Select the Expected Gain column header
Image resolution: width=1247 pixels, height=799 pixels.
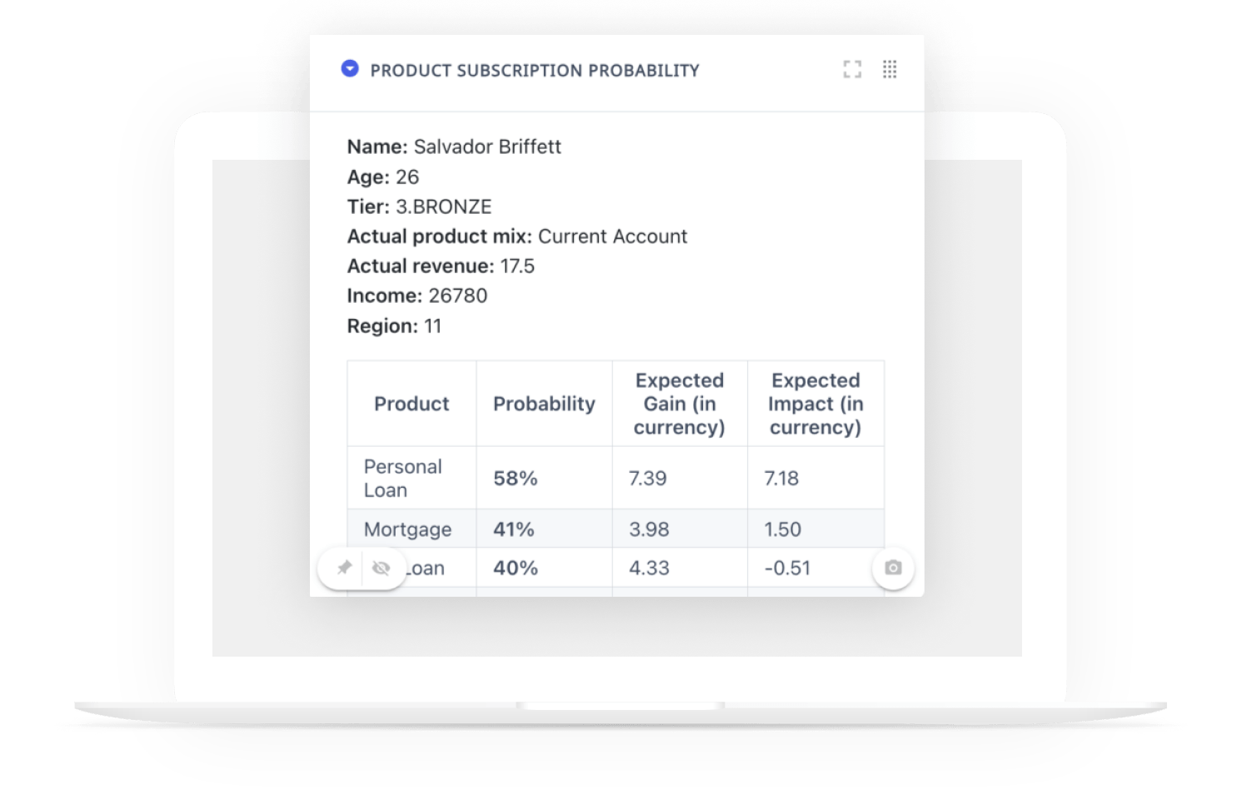(x=680, y=404)
